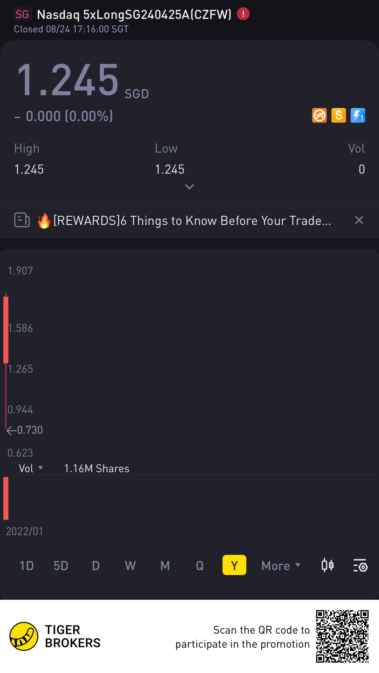Image resolution: width=379 pixels, height=673 pixels.
Task: Open chart display settings icon
Action: 360,566
